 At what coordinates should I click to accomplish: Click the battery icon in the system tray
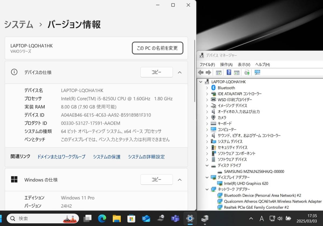pos(288,218)
